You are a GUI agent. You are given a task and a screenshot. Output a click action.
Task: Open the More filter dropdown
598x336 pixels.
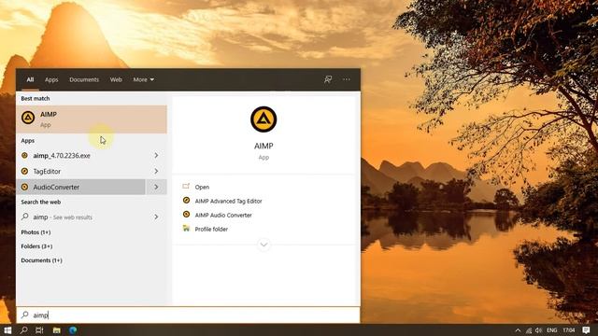pyautogui.click(x=143, y=79)
